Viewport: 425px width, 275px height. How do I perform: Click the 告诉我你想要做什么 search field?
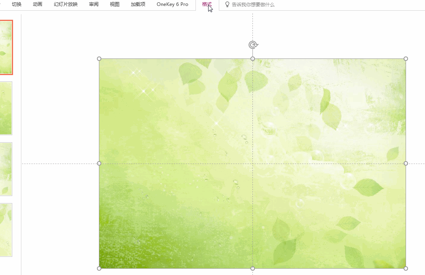coord(253,5)
